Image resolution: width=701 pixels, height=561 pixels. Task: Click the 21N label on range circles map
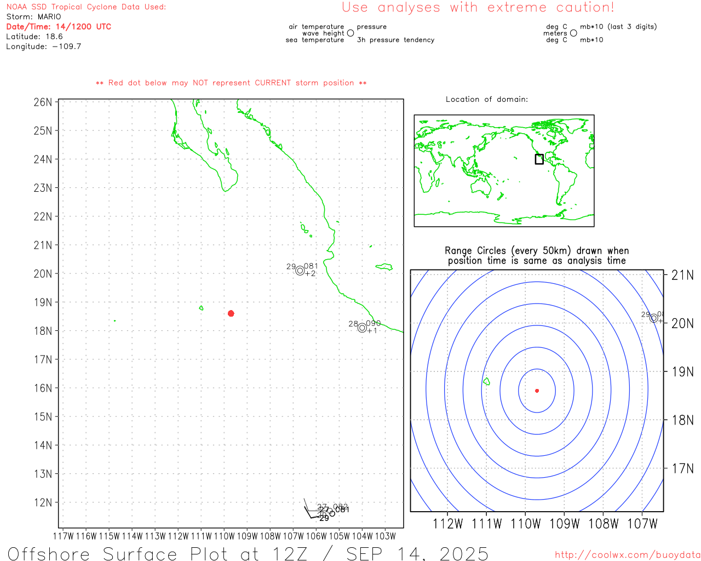[682, 275]
